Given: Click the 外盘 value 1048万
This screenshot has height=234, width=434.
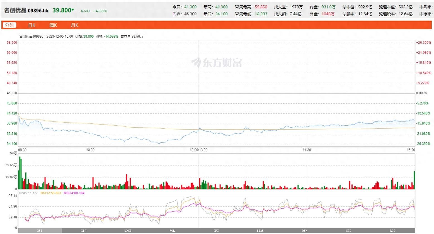Looking at the screenshot, I should pos(328,14).
